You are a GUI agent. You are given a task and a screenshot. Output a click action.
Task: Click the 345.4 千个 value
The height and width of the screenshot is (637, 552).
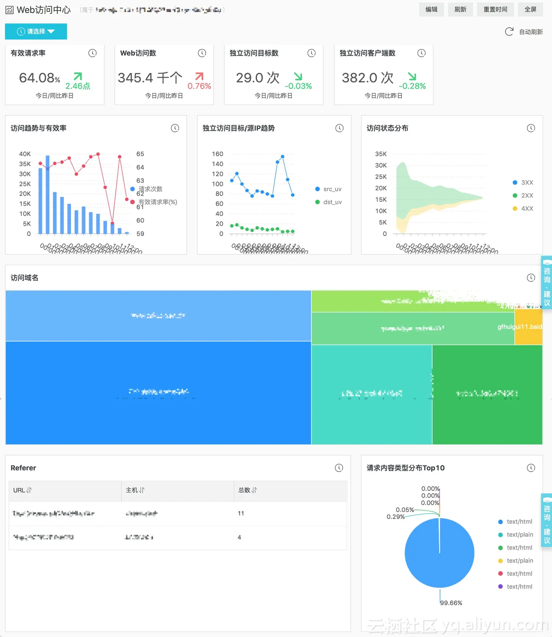click(150, 78)
